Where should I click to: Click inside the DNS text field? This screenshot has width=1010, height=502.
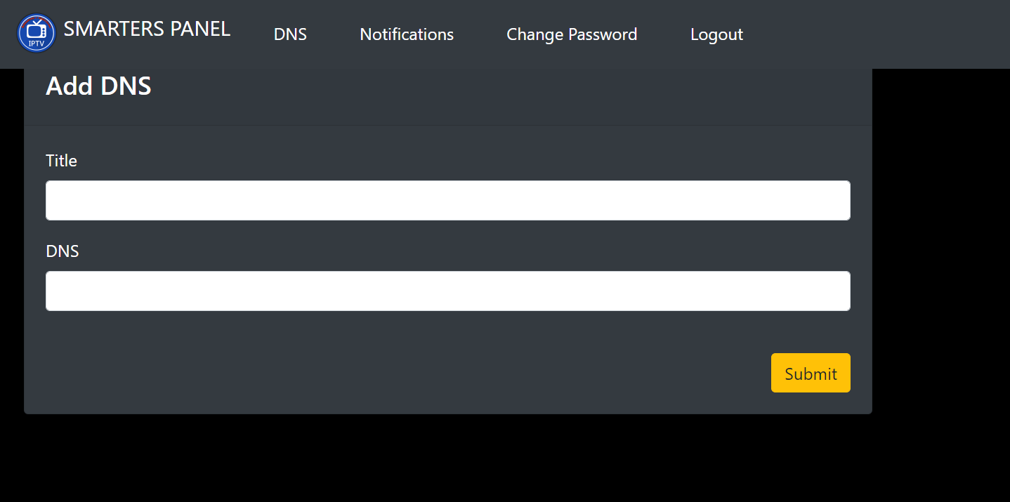coord(447,291)
